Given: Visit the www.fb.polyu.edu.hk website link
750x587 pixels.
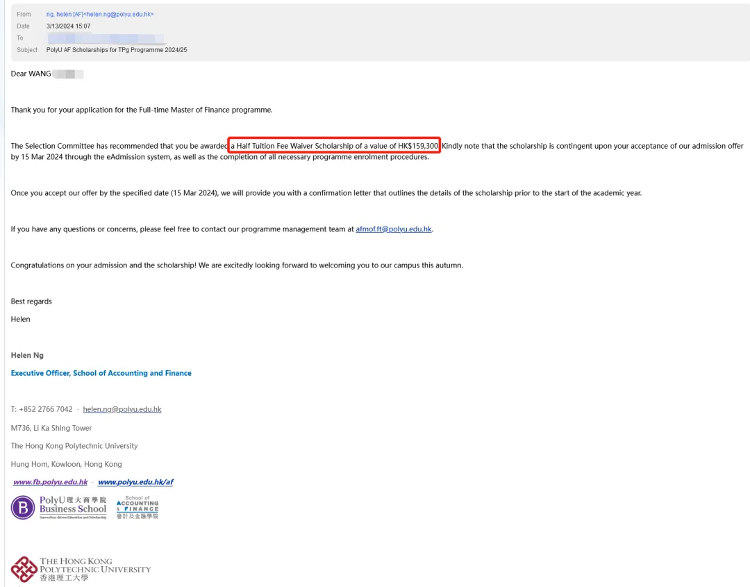Looking at the screenshot, I should pos(51,482).
